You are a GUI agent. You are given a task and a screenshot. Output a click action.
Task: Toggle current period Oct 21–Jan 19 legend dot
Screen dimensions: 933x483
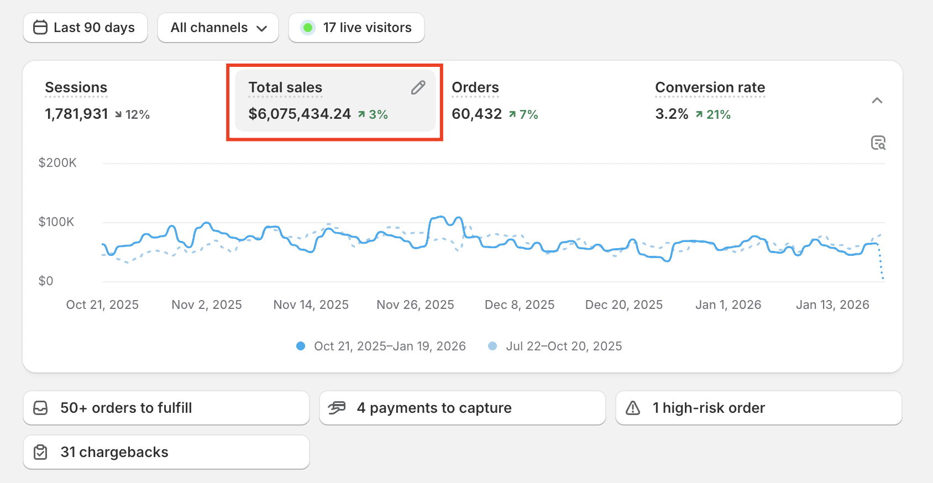[301, 346]
